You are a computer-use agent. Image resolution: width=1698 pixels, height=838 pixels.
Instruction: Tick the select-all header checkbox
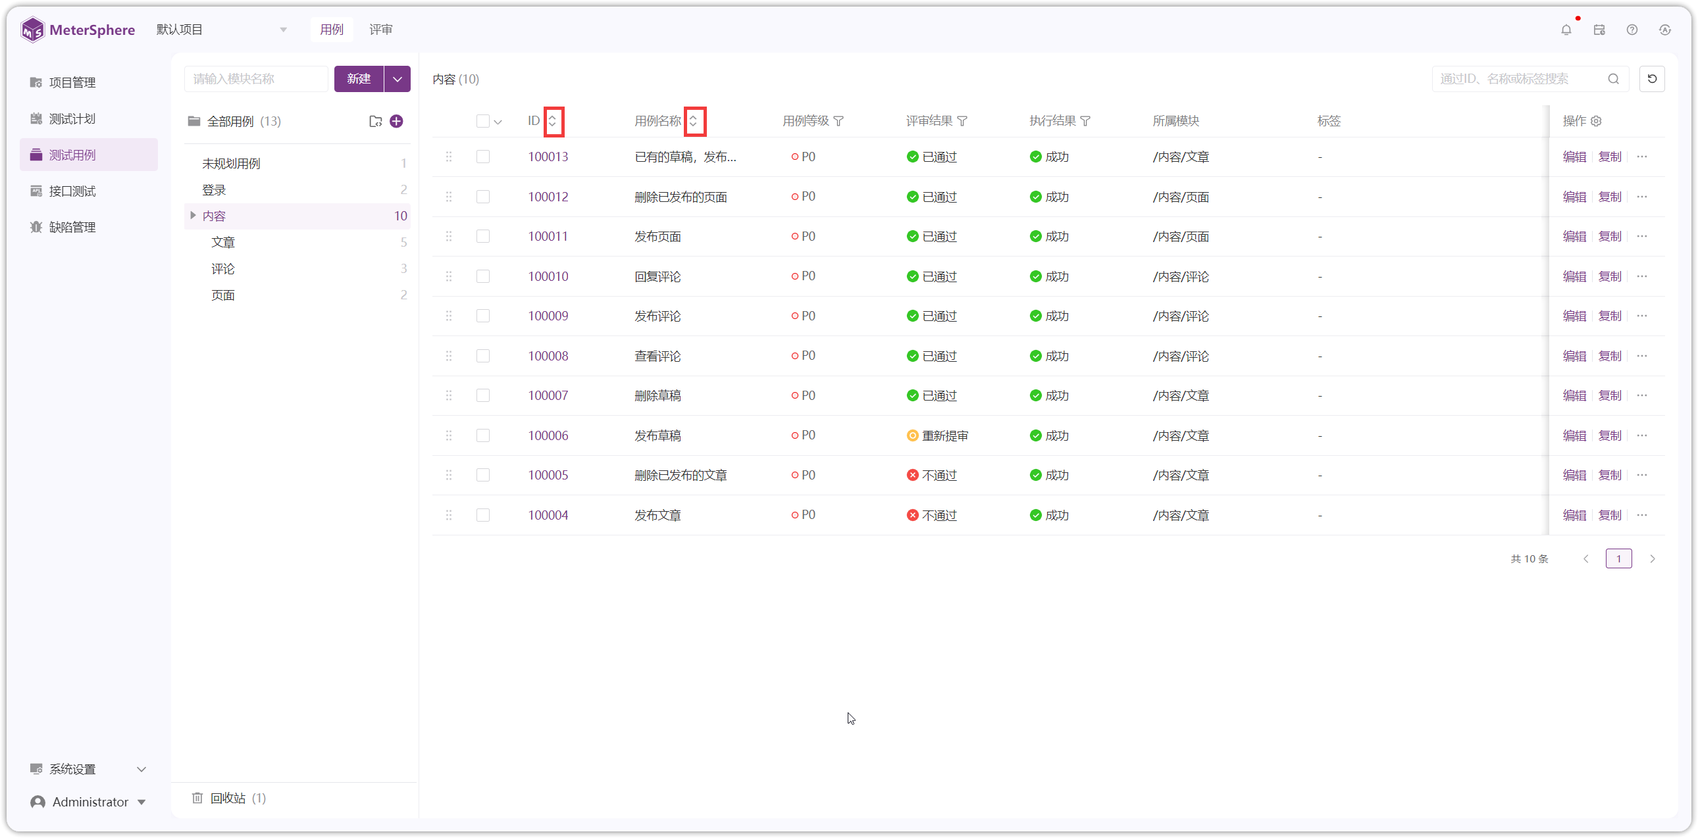click(x=483, y=121)
